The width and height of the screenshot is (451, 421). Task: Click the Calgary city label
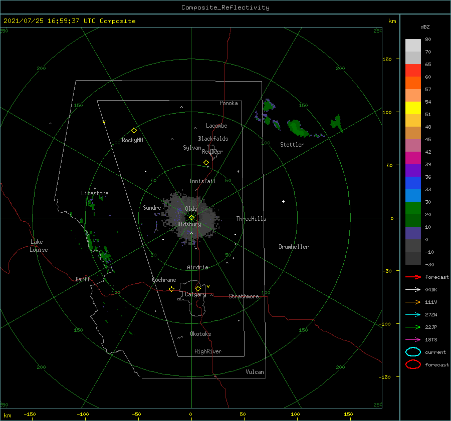(195, 294)
